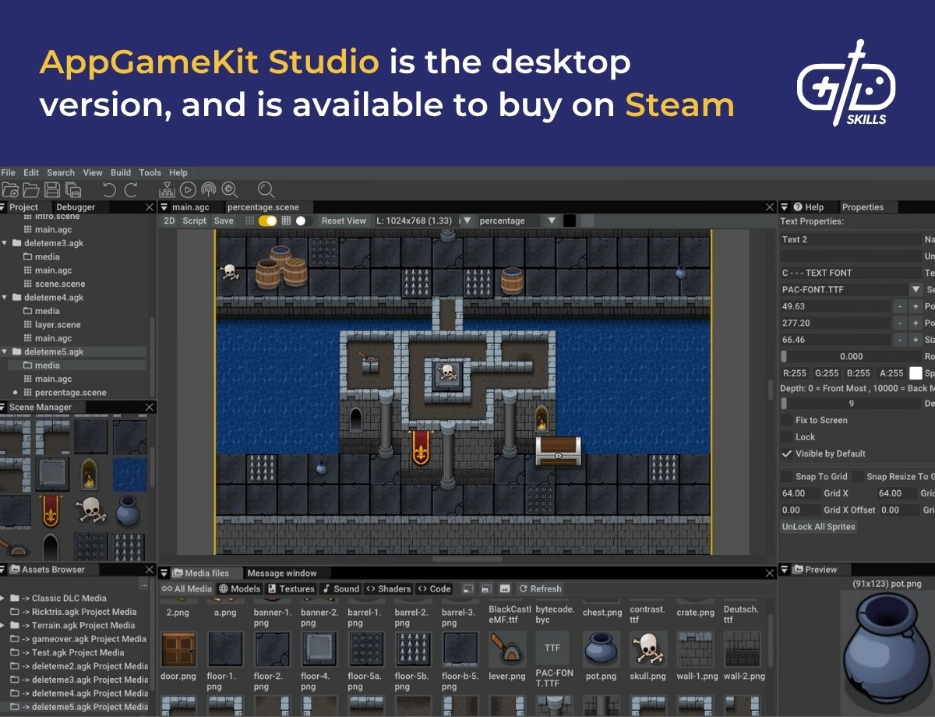Open a project with the Open Folder icon

pyautogui.click(x=31, y=189)
